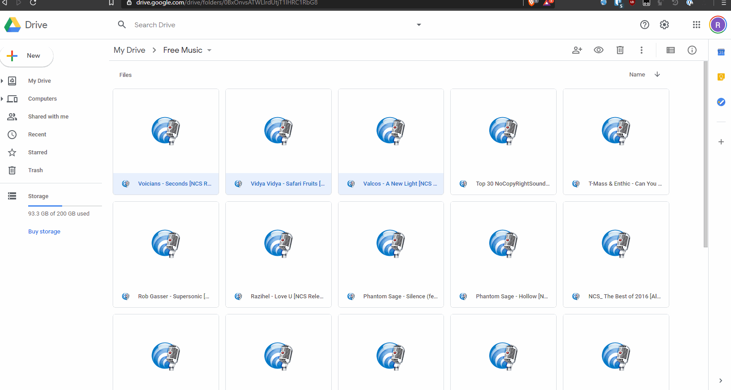The height and width of the screenshot is (390, 731).
Task: Open the browser hamburger menu
Action: coord(724,3)
